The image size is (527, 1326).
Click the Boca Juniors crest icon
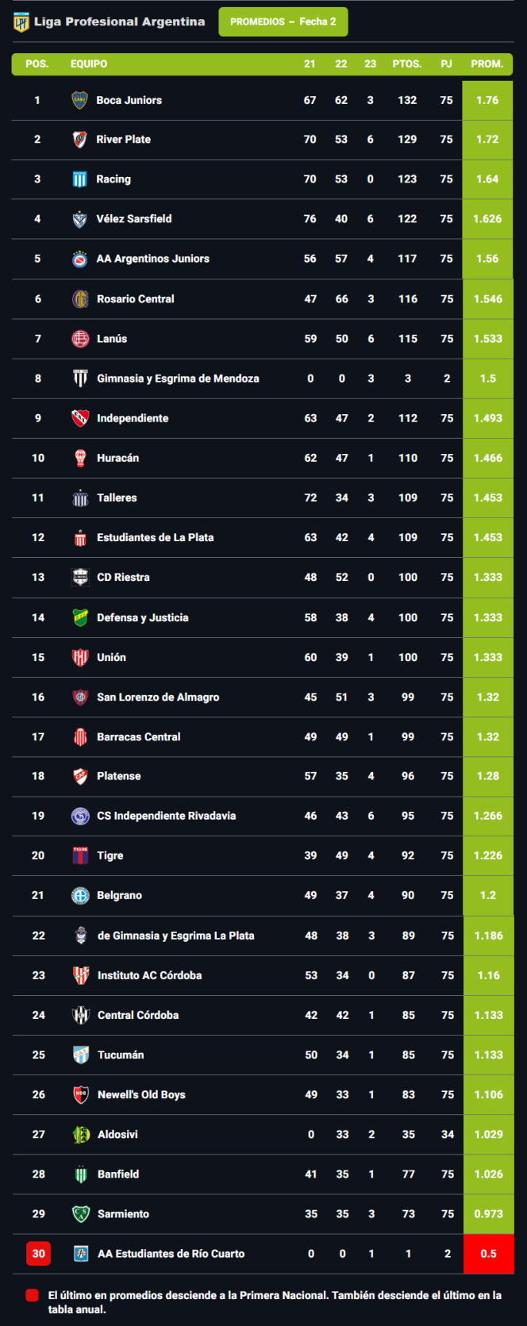coord(79,100)
